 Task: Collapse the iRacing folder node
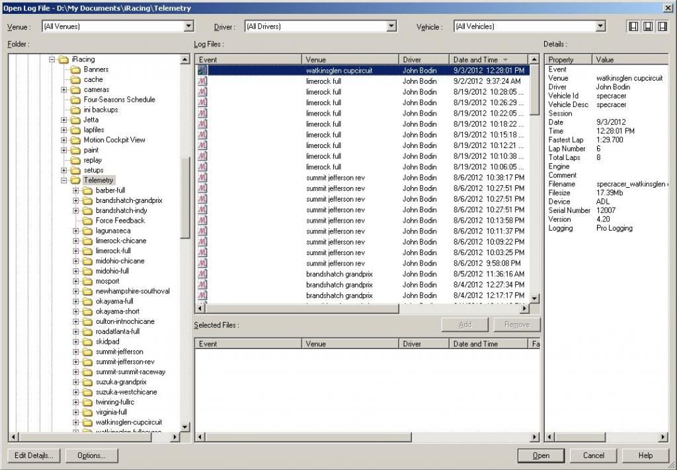pos(52,59)
